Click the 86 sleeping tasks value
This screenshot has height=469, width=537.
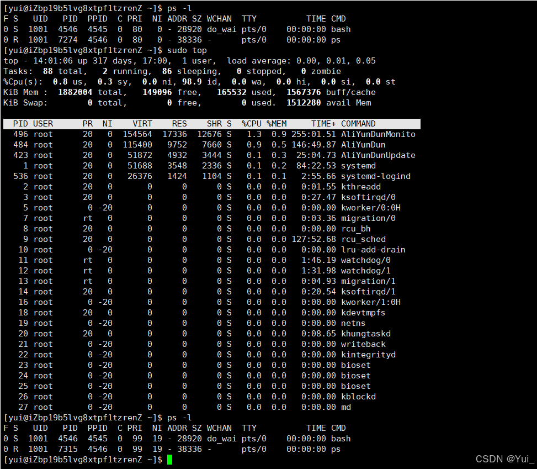coord(167,71)
